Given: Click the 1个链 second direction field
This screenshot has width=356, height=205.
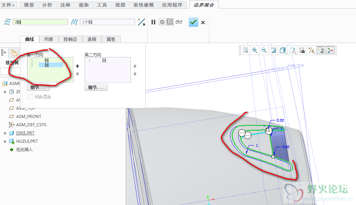Looking at the screenshot, I should (x=107, y=22).
